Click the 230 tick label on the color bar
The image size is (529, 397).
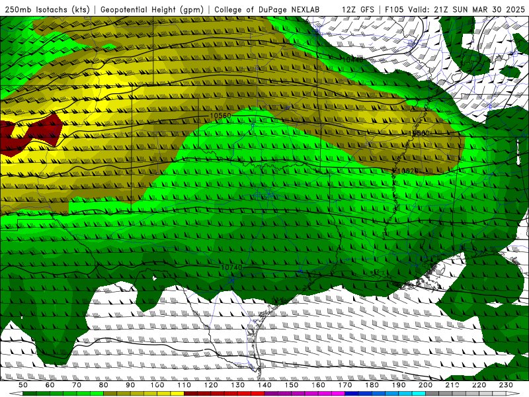tap(506, 385)
